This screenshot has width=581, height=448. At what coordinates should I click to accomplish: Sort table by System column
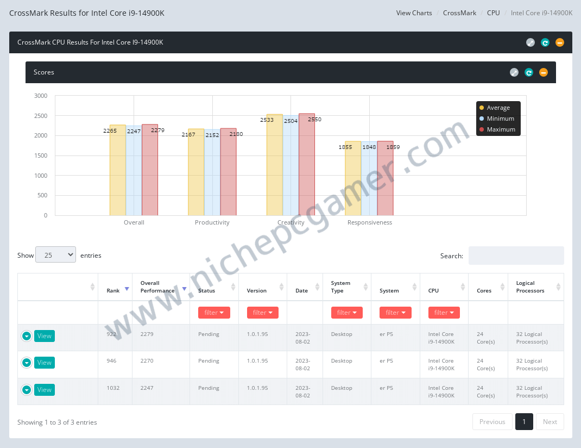[x=395, y=287]
